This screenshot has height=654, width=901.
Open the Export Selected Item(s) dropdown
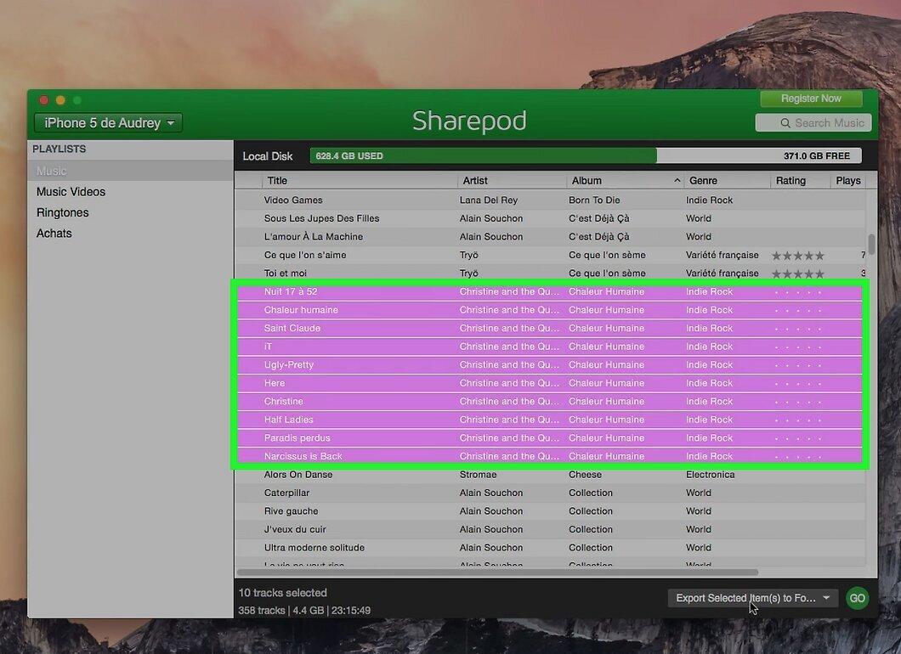coord(753,598)
